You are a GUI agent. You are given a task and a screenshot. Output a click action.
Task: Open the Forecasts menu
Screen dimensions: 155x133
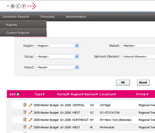pyautogui.click(x=47, y=16)
